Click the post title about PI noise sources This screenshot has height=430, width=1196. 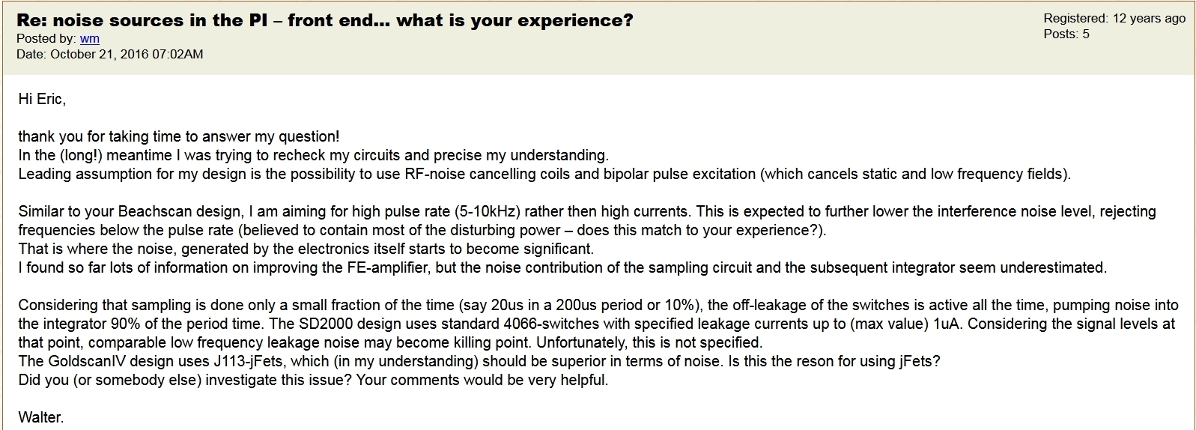click(324, 20)
